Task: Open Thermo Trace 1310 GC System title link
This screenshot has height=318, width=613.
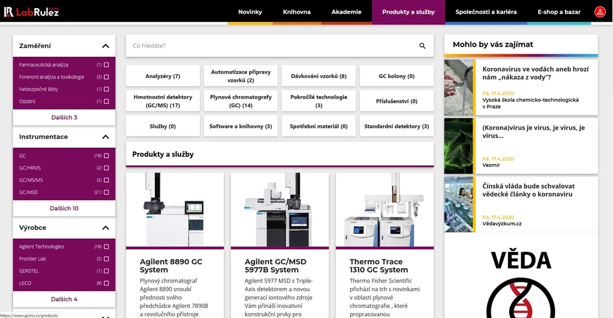Action: (378, 266)
